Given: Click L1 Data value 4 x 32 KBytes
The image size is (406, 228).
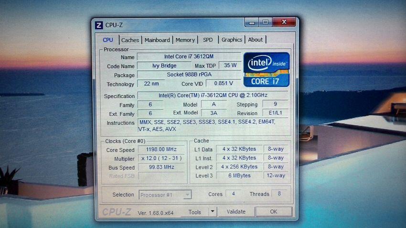Looking at the screenshot, I should [239, 149].
